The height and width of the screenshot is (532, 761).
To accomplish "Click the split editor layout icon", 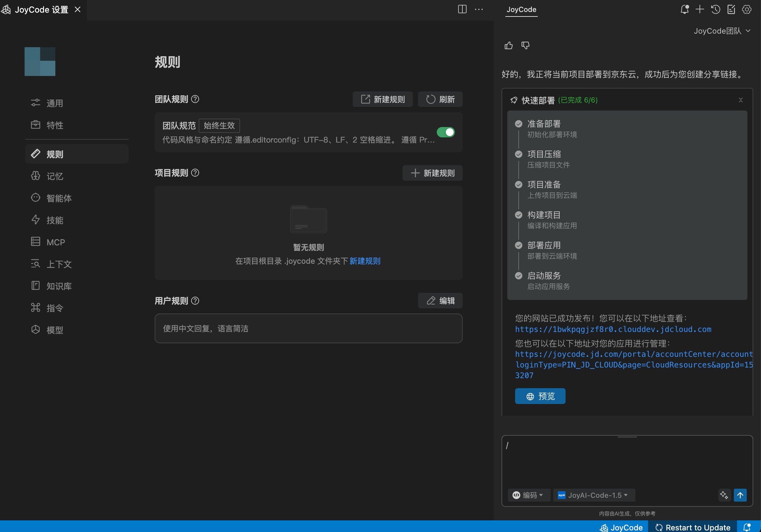I will point(462,9).
